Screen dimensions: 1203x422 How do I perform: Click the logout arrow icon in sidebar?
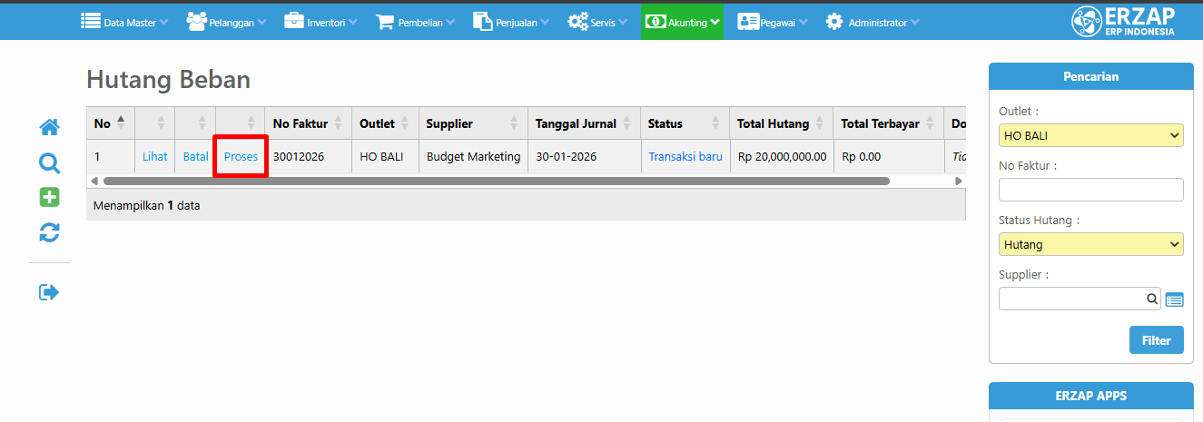(x=49, y=292)
